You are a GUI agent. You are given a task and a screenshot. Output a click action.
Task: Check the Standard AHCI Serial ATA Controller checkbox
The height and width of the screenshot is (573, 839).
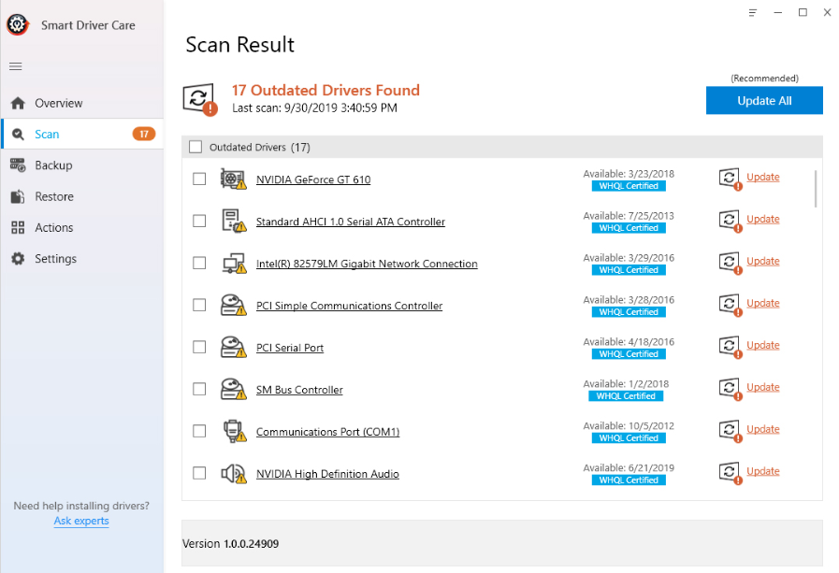coord(199,222)
